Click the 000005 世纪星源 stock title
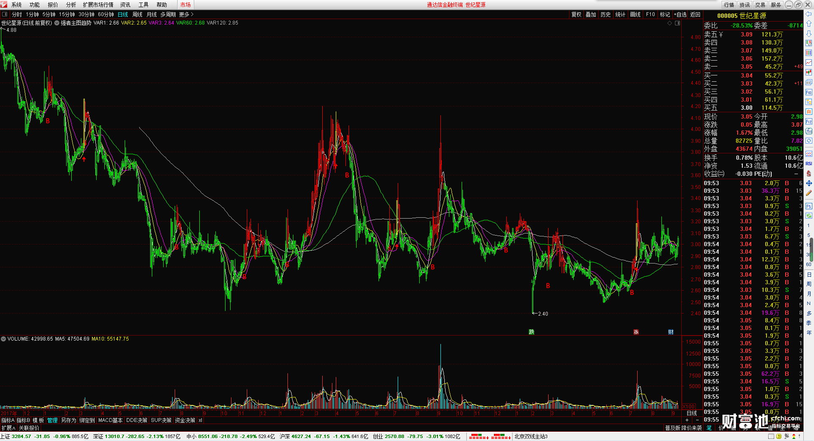This screenshot has width=814, height=441. click(742, 16)
